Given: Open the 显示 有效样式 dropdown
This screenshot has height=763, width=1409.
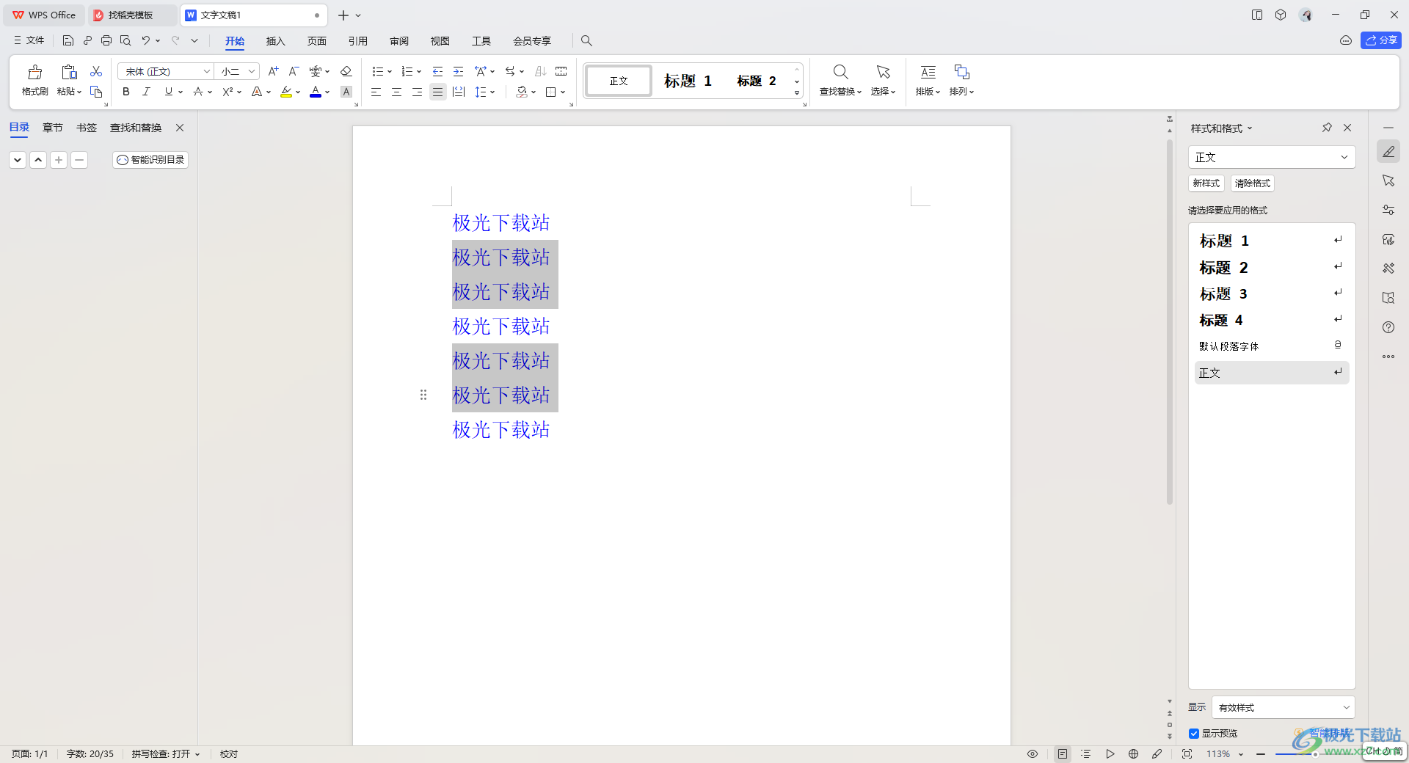Looking at the screenshot, I should (1284, 707).
